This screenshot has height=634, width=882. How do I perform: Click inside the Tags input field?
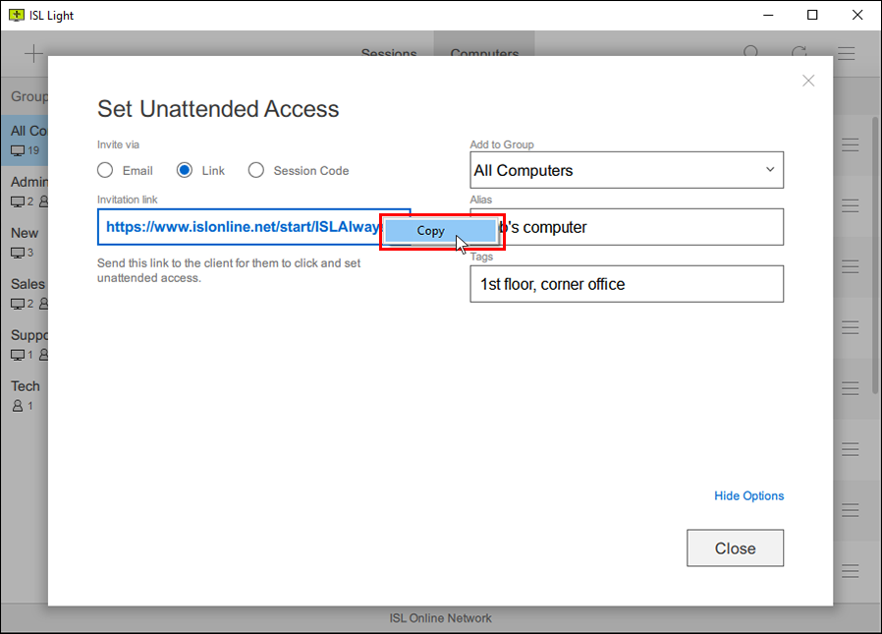(627, 284)
